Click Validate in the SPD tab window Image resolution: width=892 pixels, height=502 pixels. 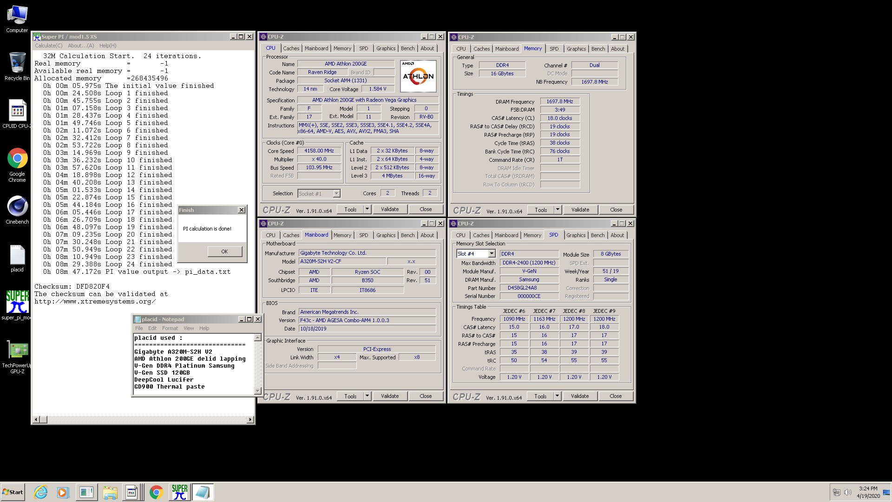[x=580, y=396]
